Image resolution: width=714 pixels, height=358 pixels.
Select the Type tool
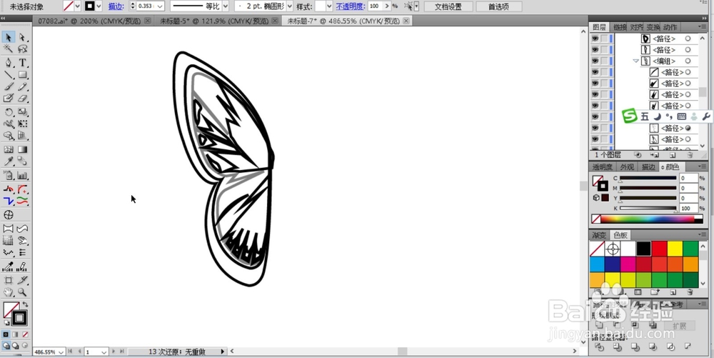(x=22, y=63)
